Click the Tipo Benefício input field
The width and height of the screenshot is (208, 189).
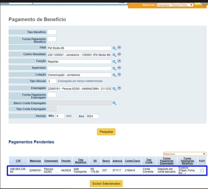pos(52,32)
